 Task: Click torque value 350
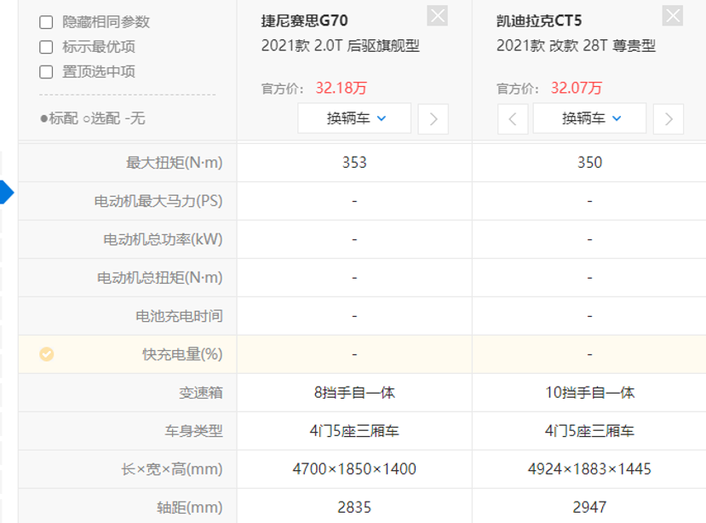click(590, 162)
